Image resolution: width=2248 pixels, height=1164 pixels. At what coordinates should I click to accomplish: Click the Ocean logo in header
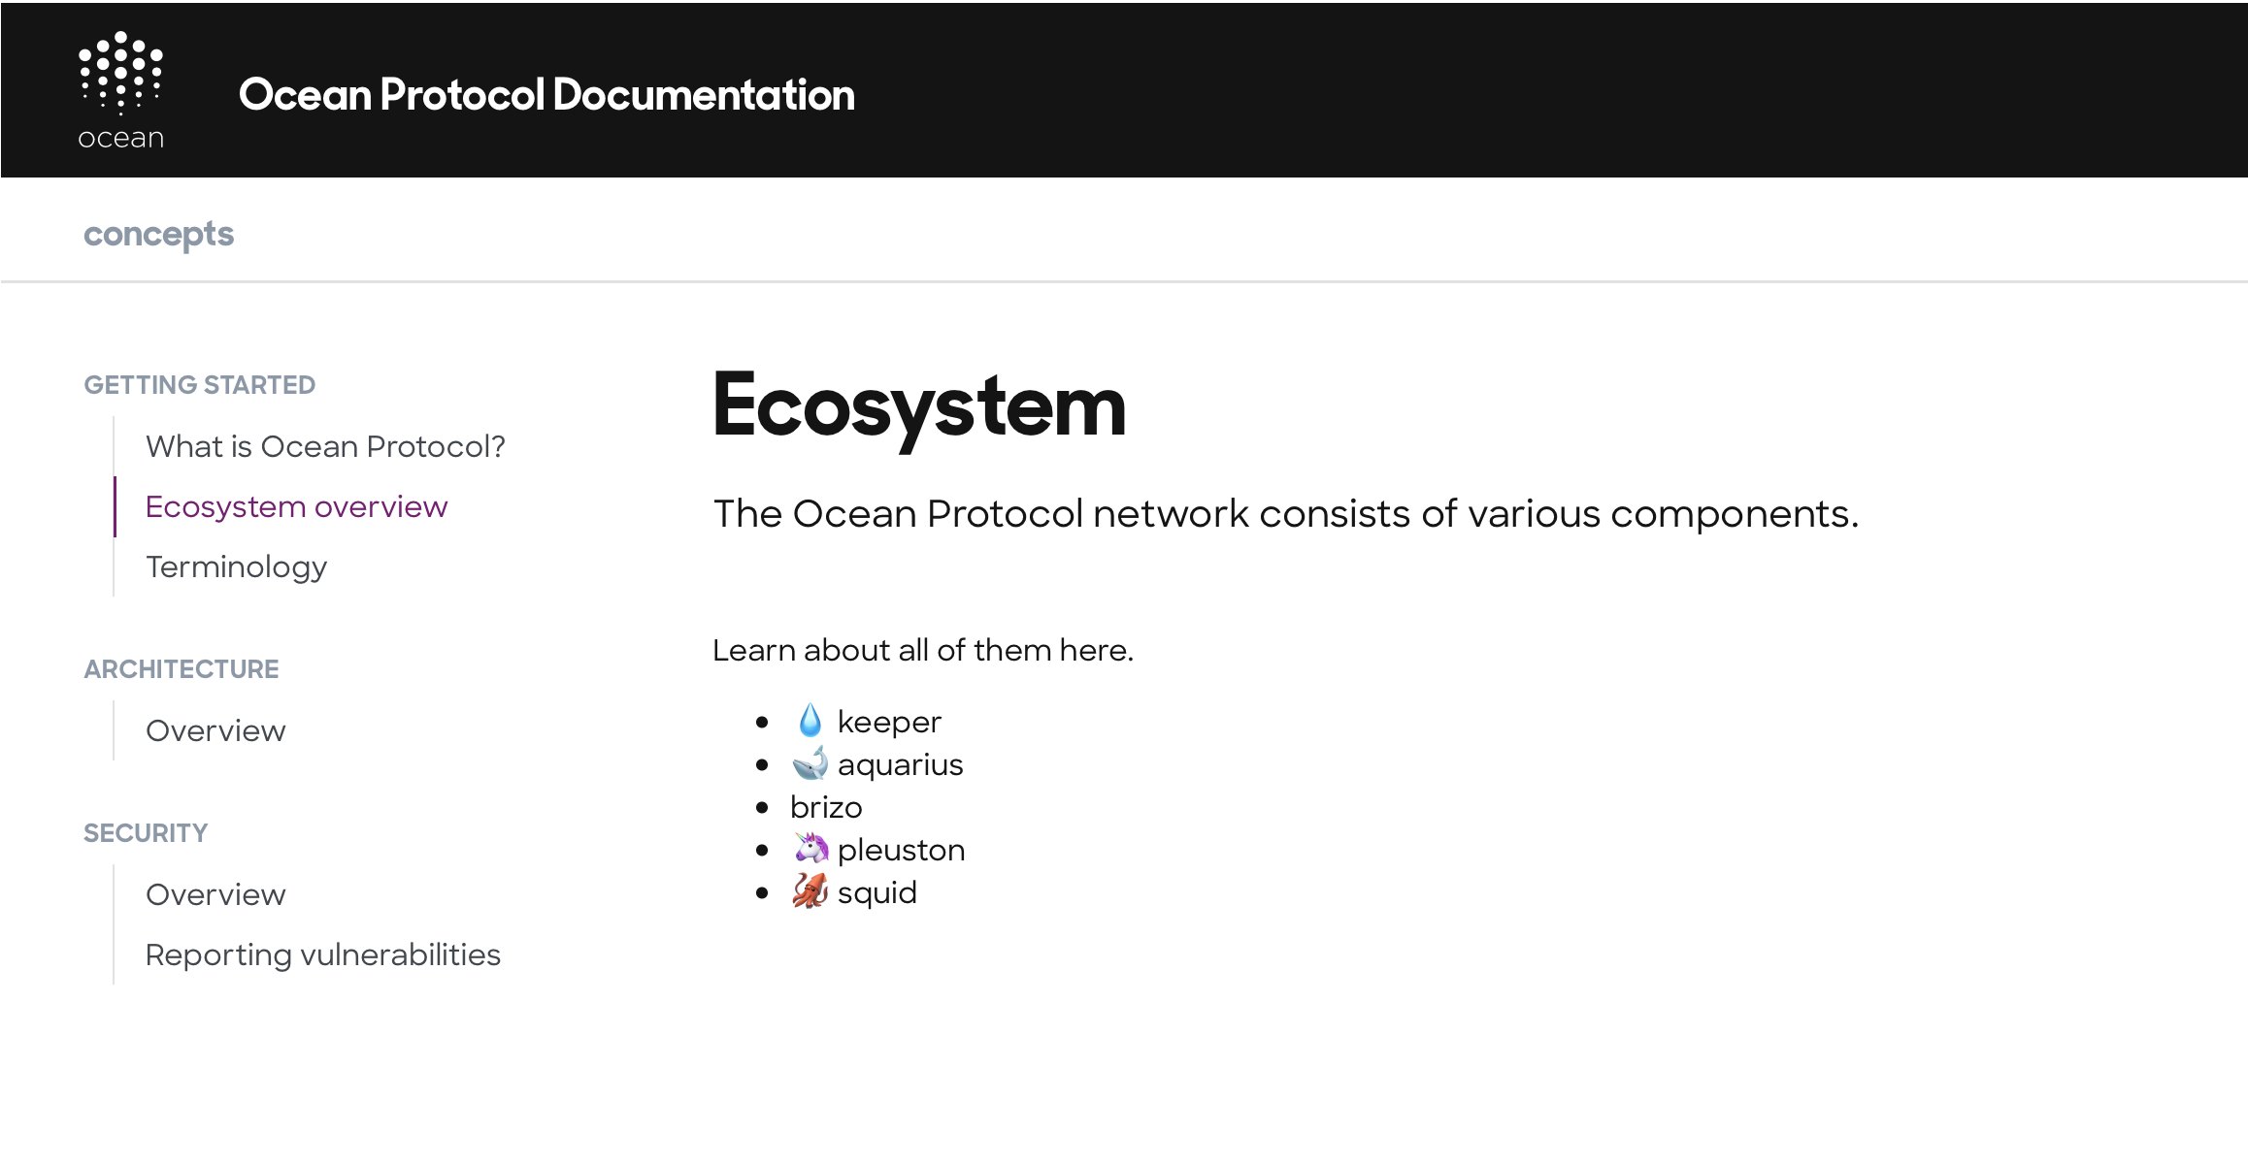pyautogui.click(x=120, y=90)
